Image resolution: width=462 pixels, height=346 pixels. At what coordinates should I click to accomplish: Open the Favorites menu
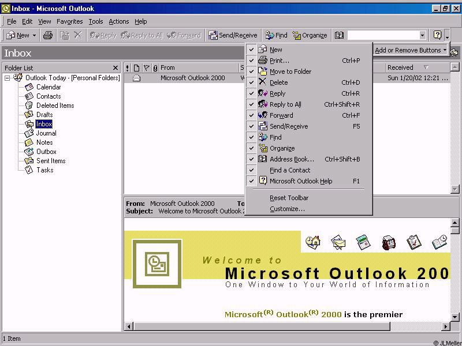[69, 21]
